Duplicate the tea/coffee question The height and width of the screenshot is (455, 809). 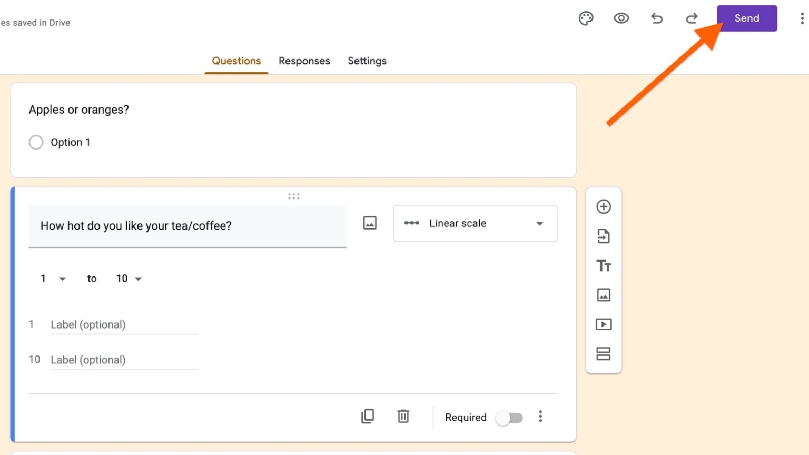368,416
